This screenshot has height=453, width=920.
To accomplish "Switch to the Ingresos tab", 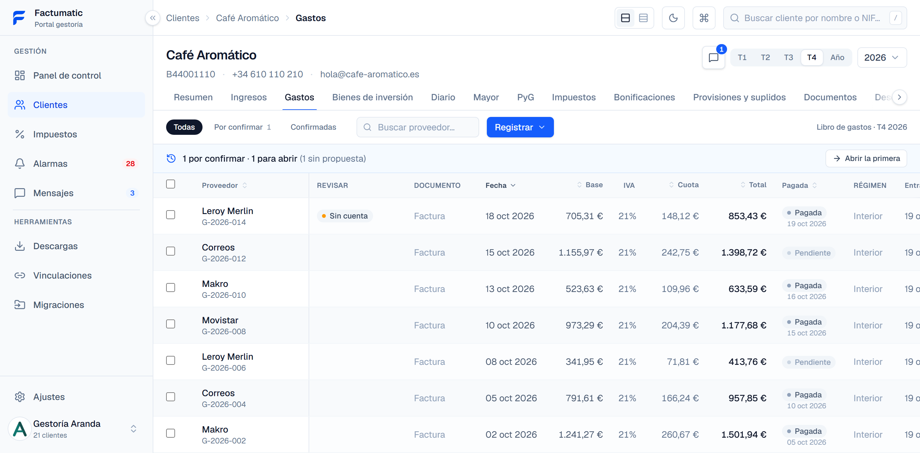I will click(x=249, y=97).
